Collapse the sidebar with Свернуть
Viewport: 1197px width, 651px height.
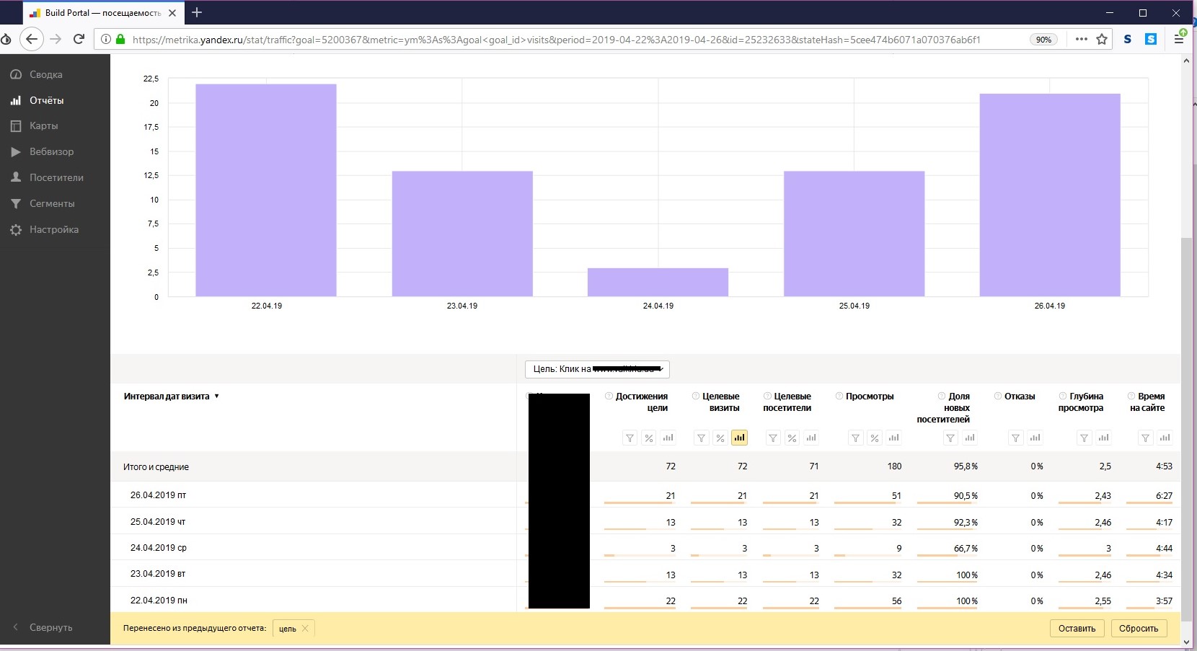pyautogui.click(x=43, y=627)
